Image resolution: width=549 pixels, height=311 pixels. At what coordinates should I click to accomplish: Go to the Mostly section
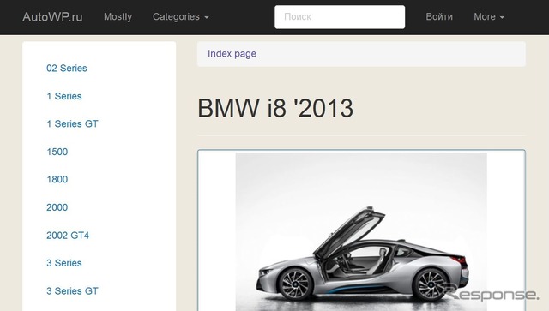[x=118, y=17]
